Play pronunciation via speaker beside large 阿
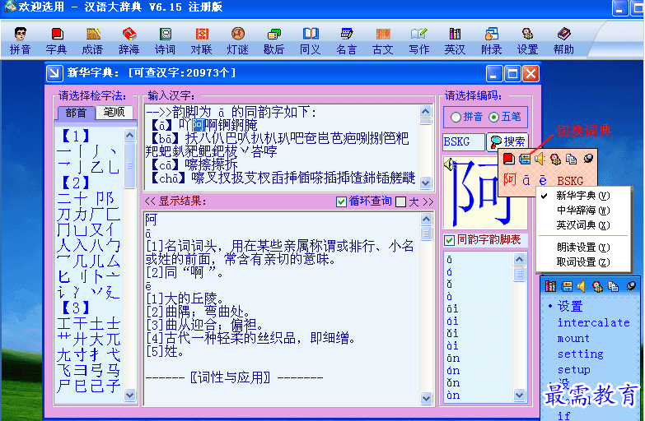 coord(448,164)
